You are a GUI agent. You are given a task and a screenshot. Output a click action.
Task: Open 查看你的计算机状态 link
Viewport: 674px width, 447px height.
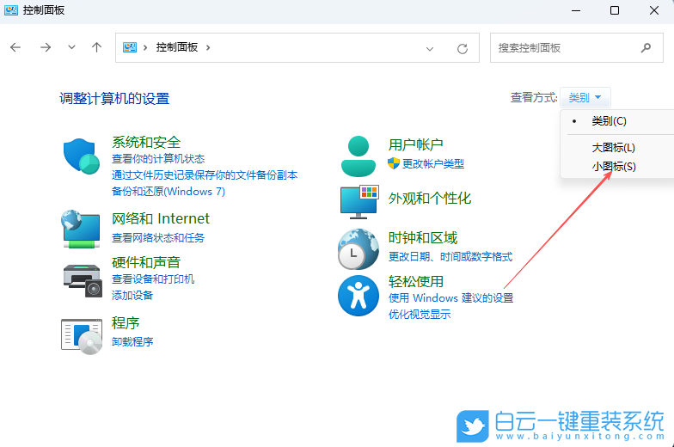pyautogui.click(x=158, y=158)
